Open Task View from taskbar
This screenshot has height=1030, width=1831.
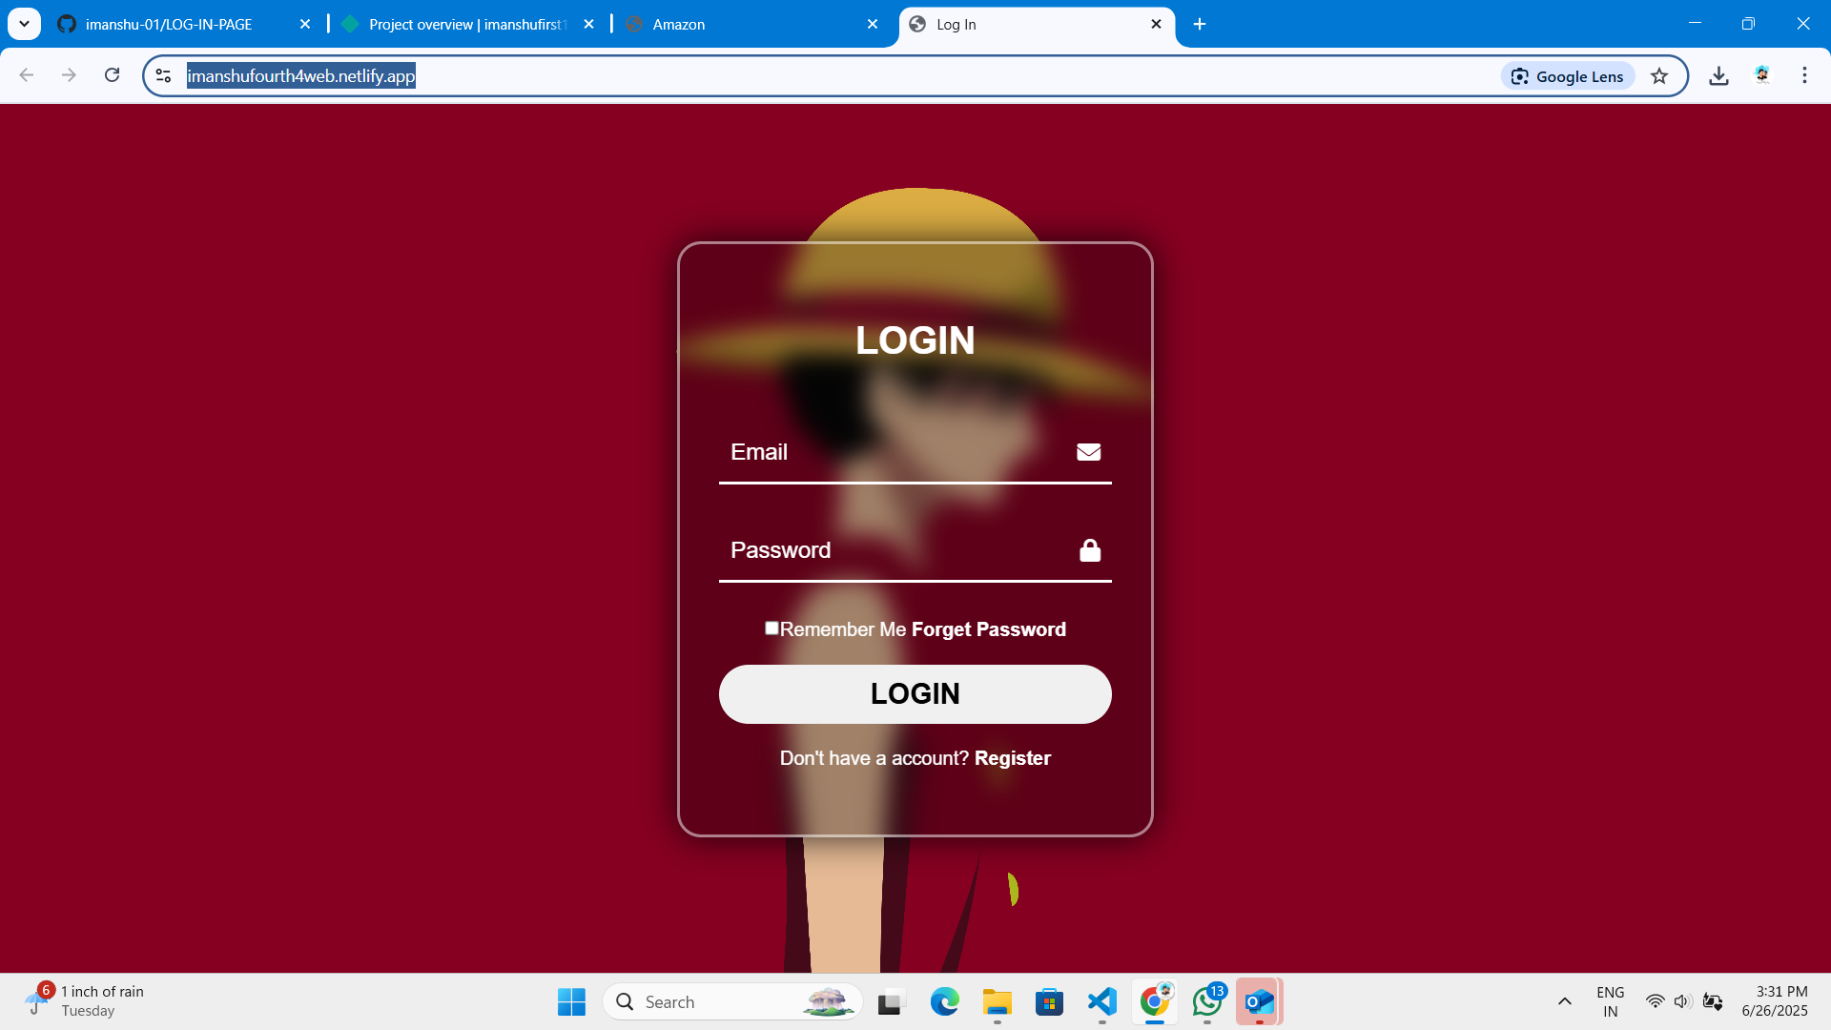[x=890, y=1002]
